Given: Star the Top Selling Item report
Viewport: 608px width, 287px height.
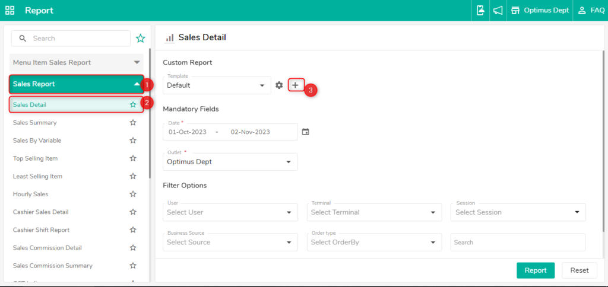Looking at the screenshot, I should pyautogui.click(x=133, y=158).
